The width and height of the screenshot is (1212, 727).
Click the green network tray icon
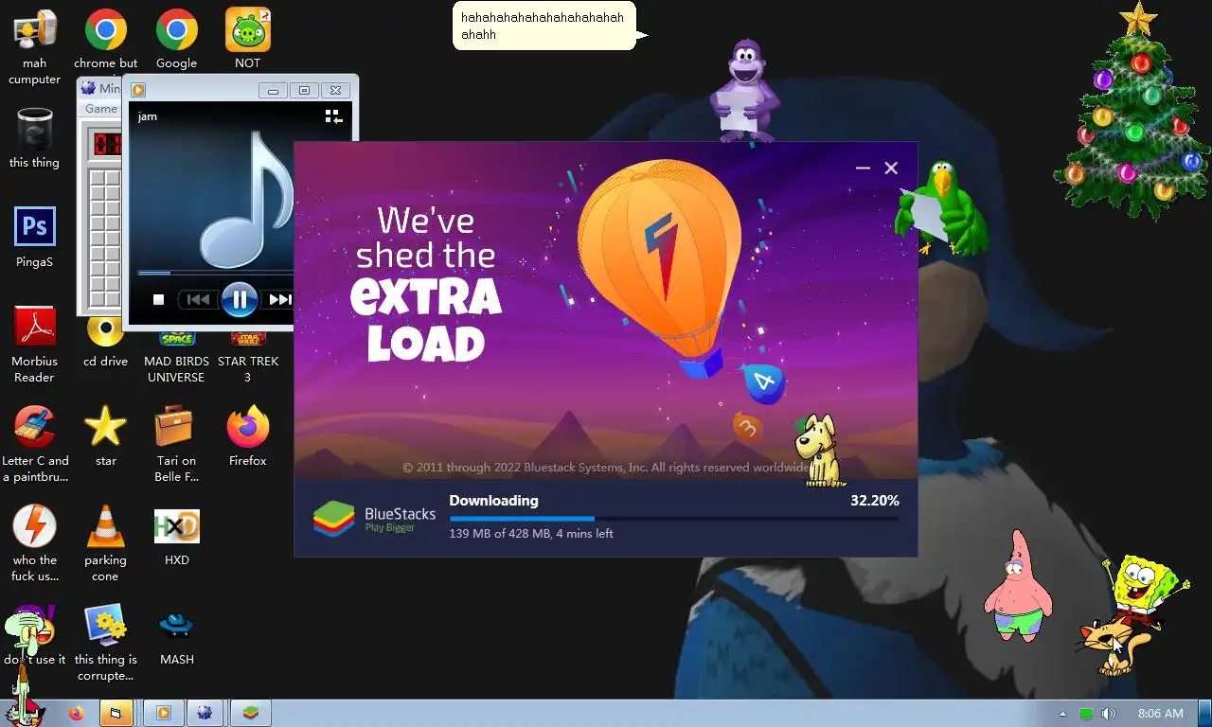coord(1086,714)
